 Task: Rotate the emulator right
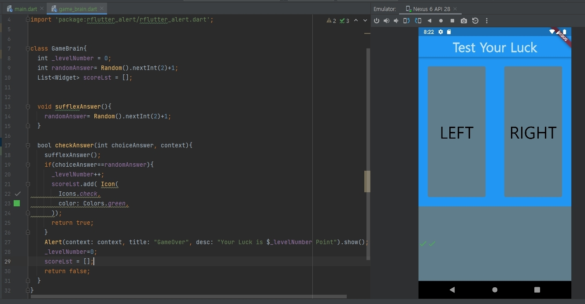(418, 21)
